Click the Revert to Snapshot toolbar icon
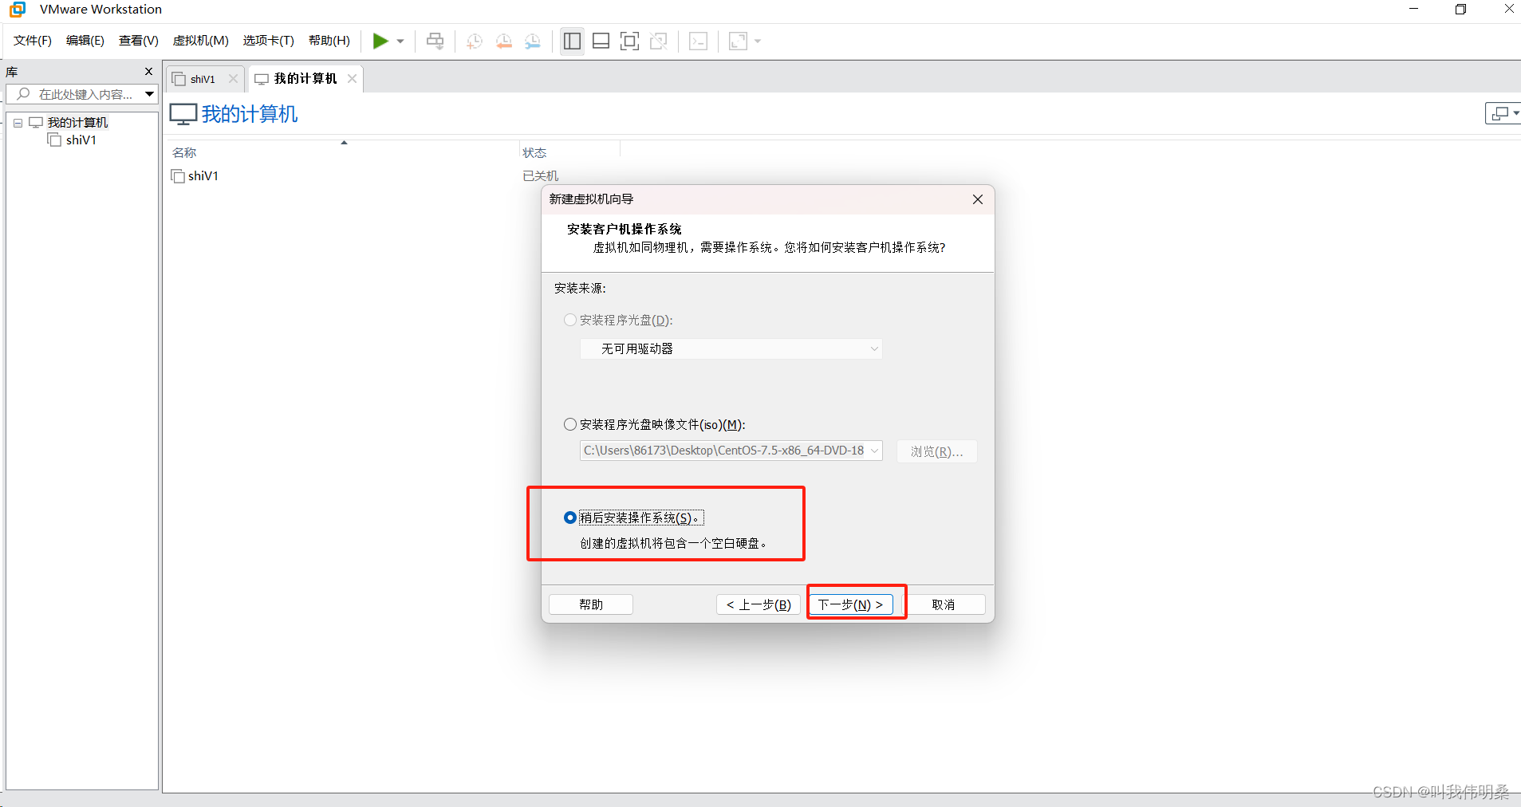The height and width of the screenshot is (807, 1521). pyautogui.click(x=504, y=41)
